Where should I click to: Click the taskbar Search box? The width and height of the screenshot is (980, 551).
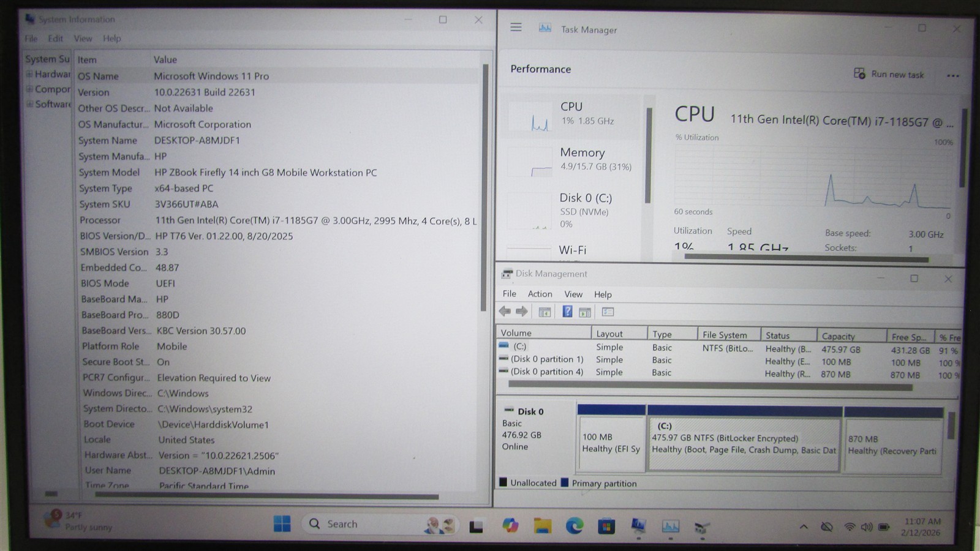coord(381,524)
